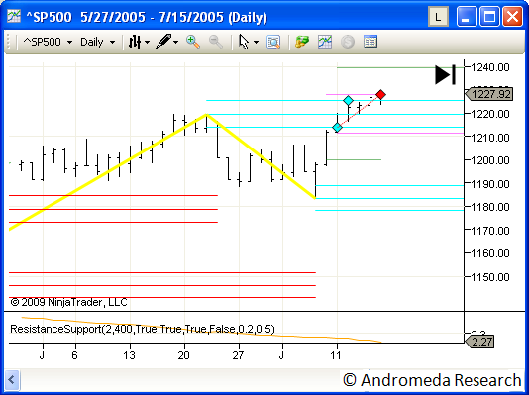Open the data box icon
The width and height of the screenshot is (529, 395).
point(273,42)
